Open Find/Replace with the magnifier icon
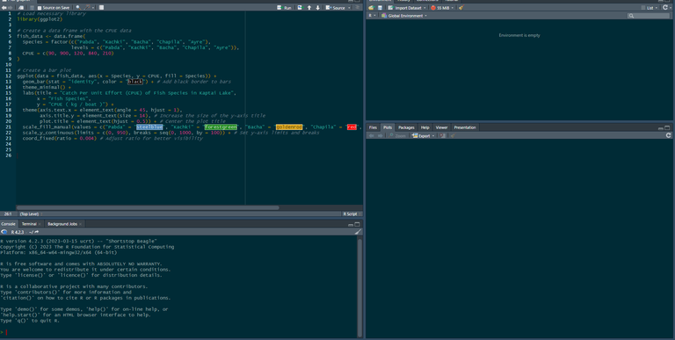This screenshot has height=340, width=675. 78,8
